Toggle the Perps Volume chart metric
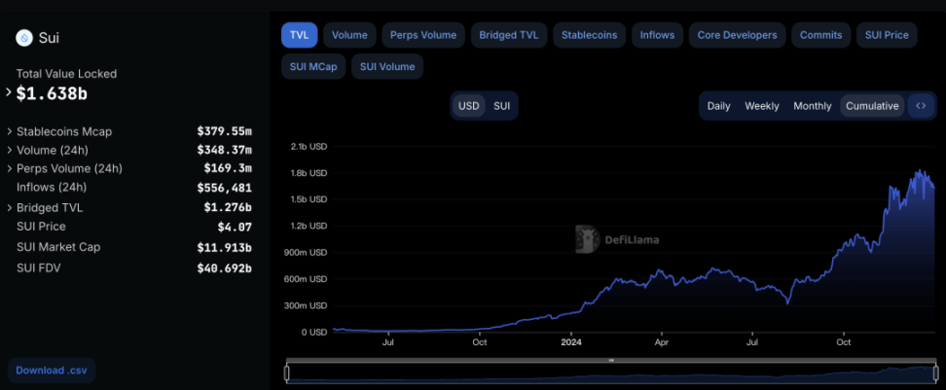The width and height of the screenshot is (946, 390). point(423,35)
